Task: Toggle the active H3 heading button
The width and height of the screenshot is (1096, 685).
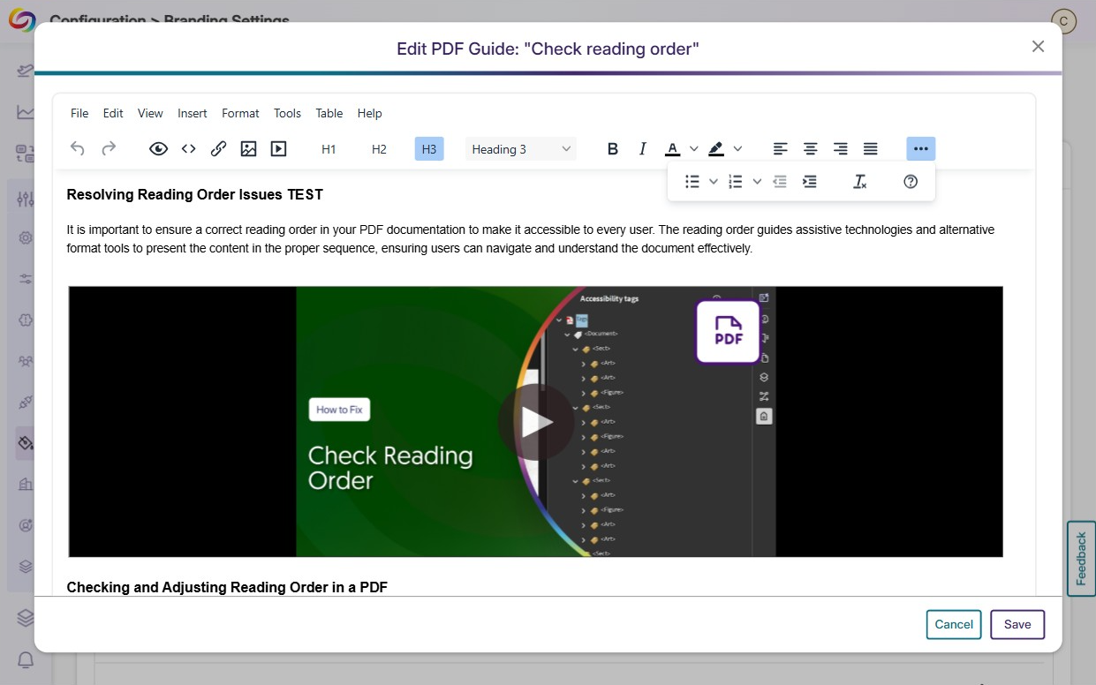Action: pyautogui.click(x=429, y=149)
